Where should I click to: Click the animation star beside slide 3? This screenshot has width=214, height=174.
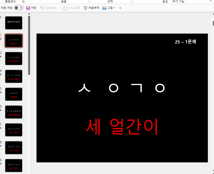pyautogui.click(x=1, y=57)
